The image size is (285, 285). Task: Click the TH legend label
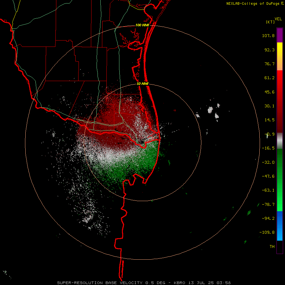(272, 246)
